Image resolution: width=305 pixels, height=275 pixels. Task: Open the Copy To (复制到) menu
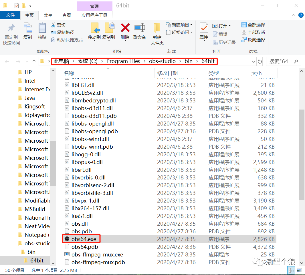click(x=109, y=32)
